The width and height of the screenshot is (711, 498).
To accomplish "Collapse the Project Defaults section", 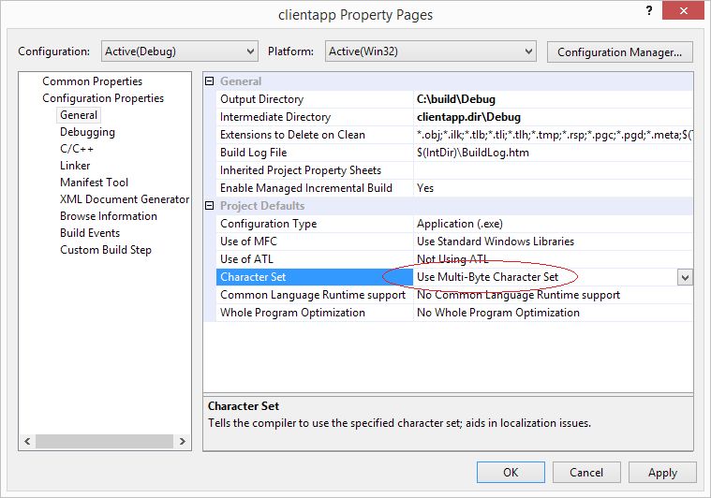I will coord(209,206).
